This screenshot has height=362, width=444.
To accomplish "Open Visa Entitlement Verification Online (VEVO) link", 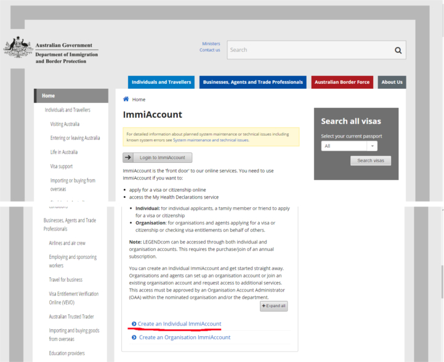I will click(74, 298).
